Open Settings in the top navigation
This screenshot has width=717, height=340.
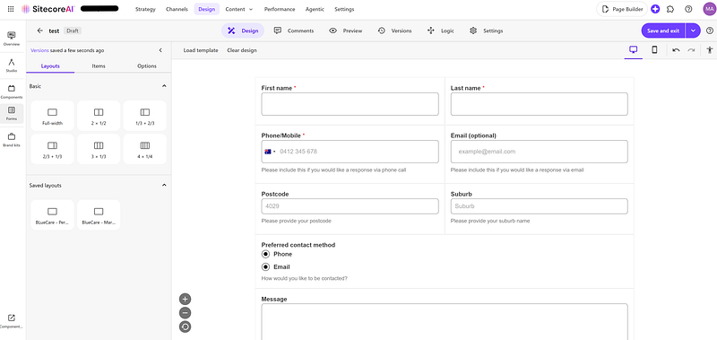click(x=344, y=9)
